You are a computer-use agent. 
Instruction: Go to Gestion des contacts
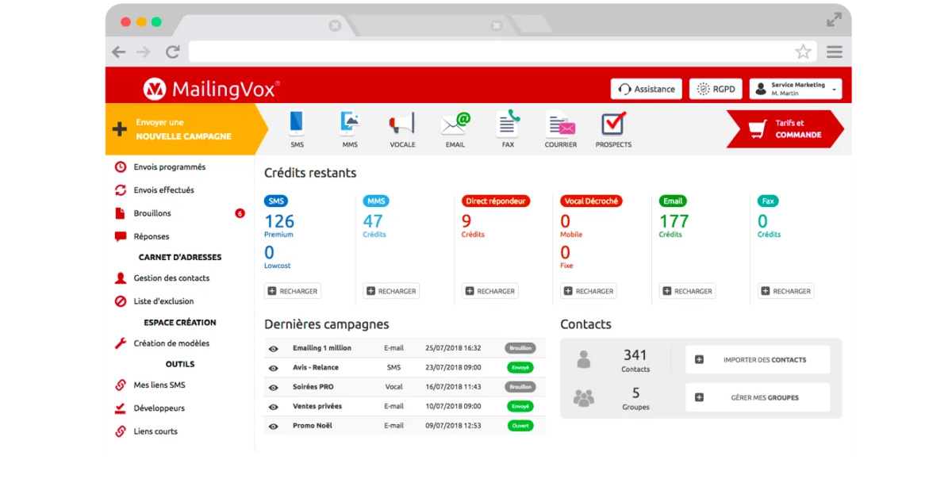point(171,278)
